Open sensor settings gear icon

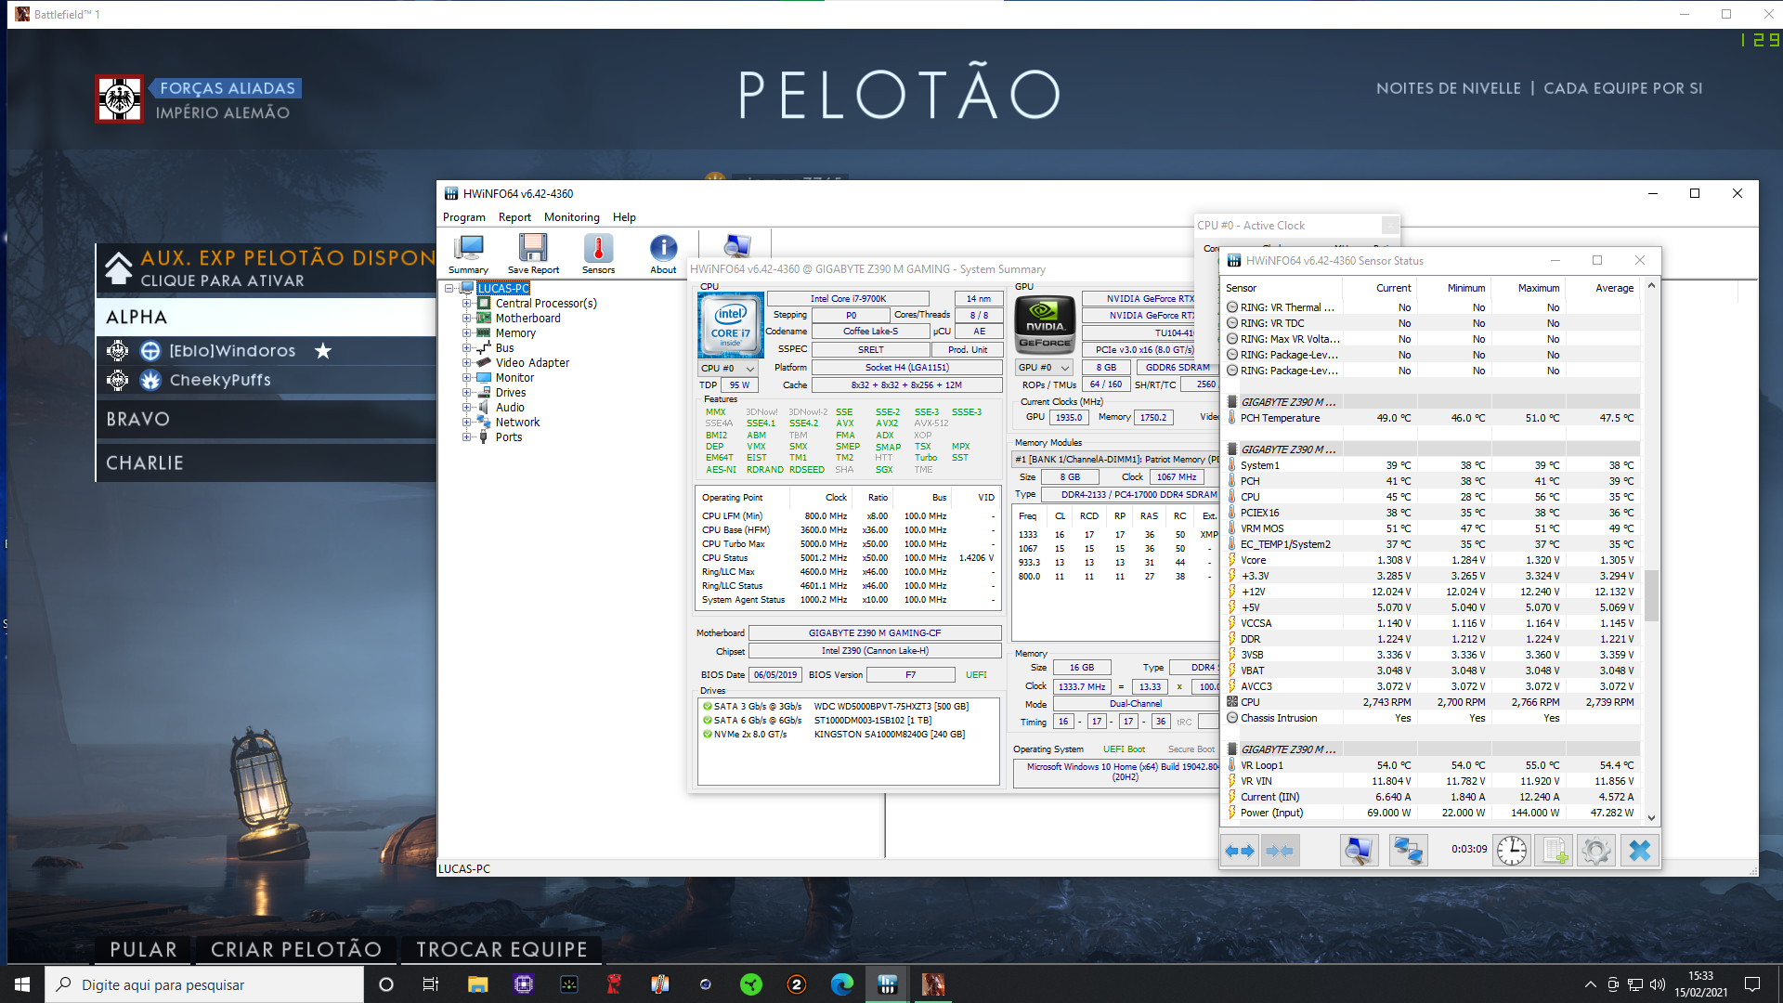coord(1596,850)
